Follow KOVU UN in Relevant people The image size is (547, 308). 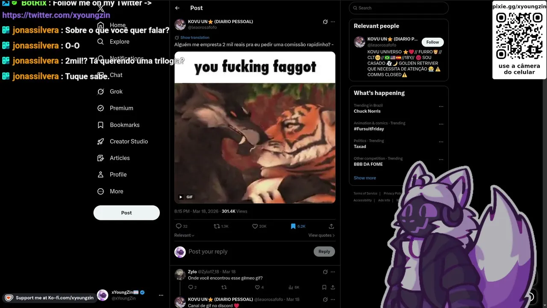click(x=432, y=42)
